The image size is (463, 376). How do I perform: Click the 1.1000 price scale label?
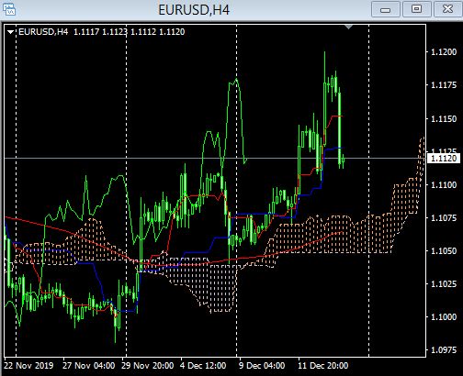444,317
